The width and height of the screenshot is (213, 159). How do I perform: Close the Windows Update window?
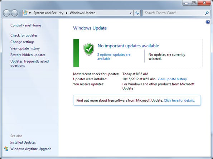tap(204, 3)
